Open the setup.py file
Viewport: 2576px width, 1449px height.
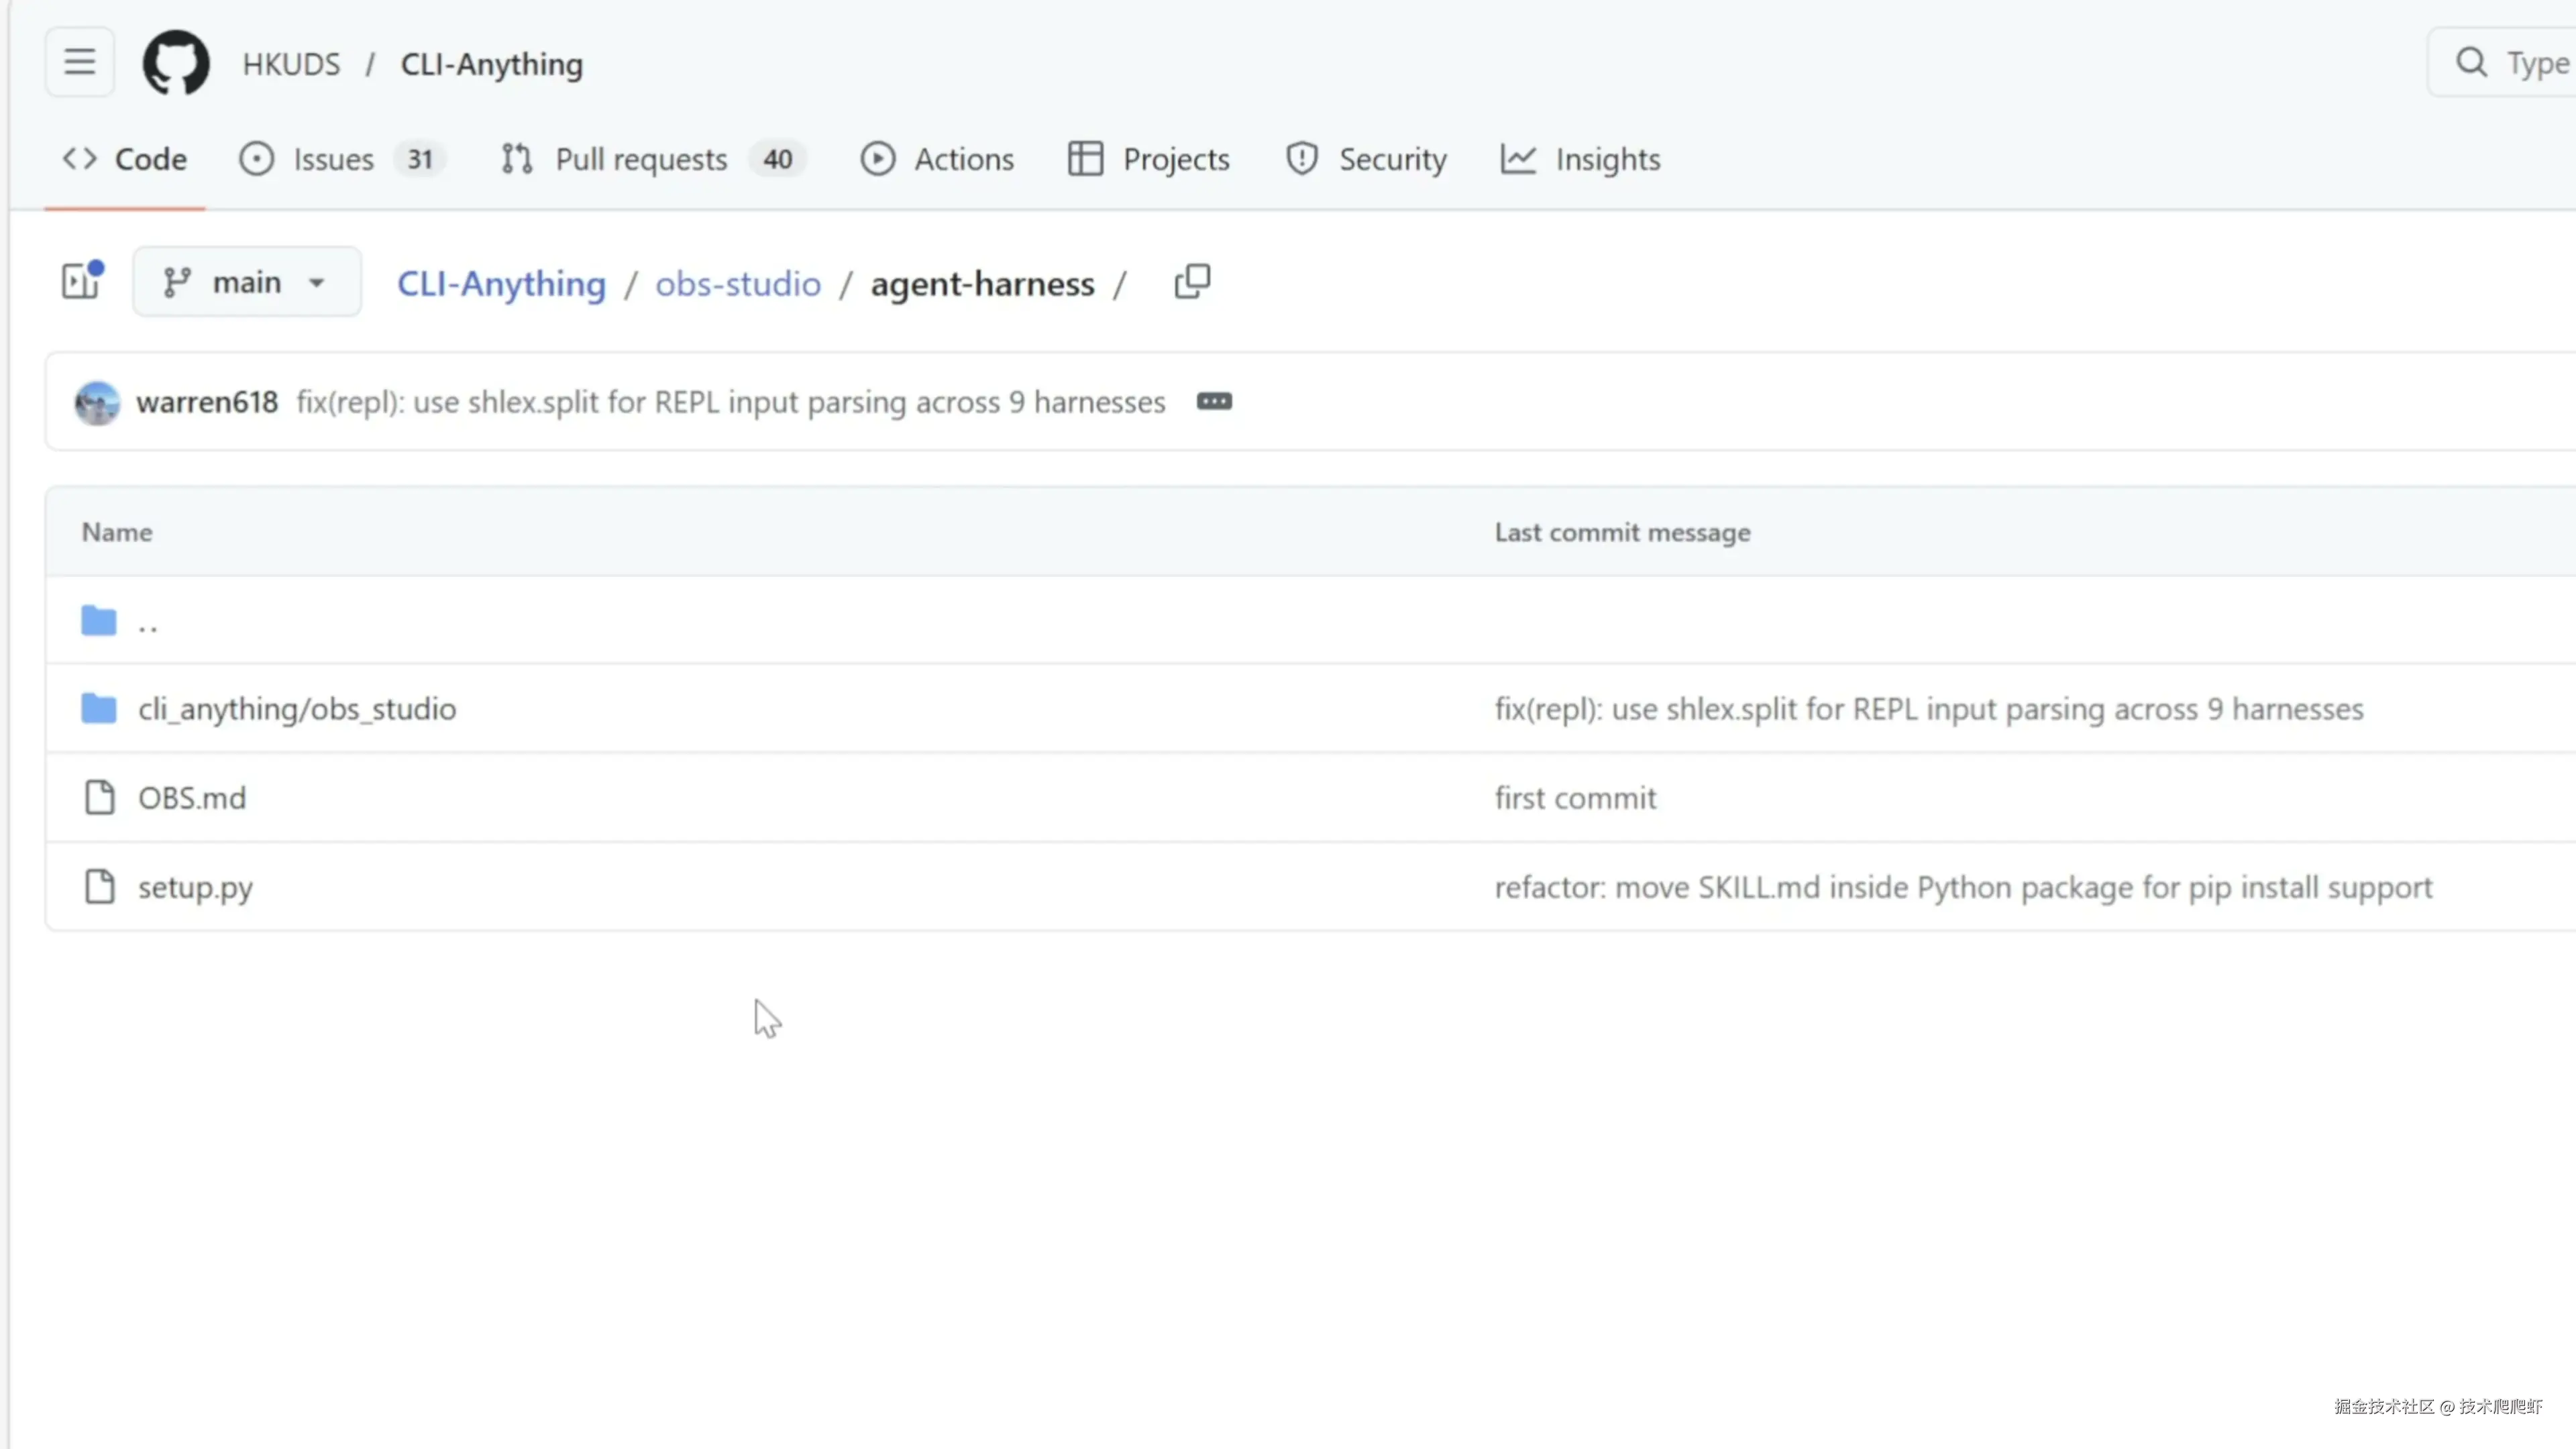(195, 887)
